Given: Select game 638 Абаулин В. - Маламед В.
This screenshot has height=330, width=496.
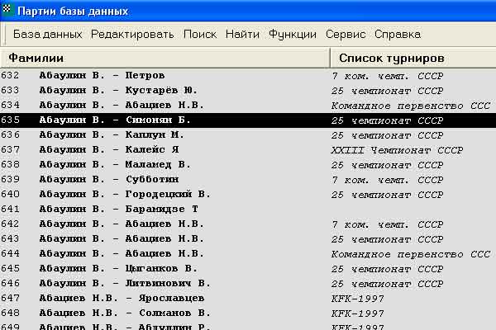Looking at the screenshot, I should pyautogui.click(x=248, y=164).
